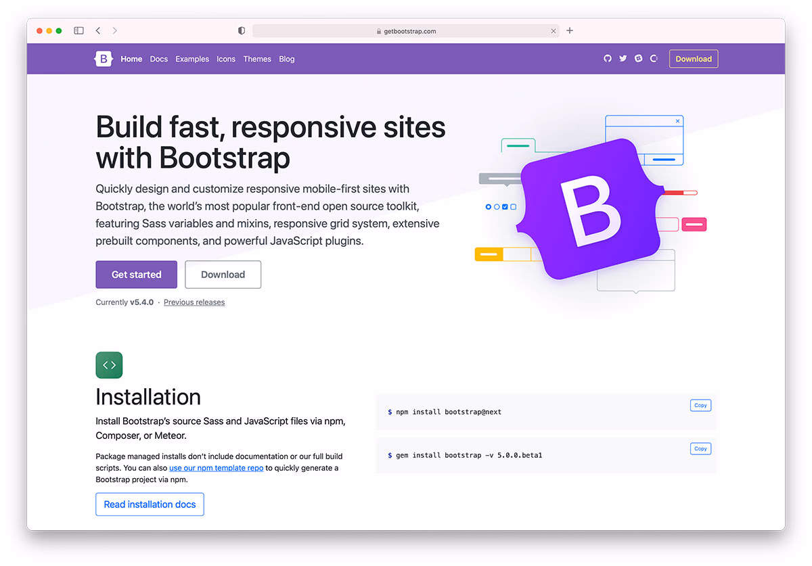Go to the Themes navigation item

pyautogui.click(x=257, y=59)
